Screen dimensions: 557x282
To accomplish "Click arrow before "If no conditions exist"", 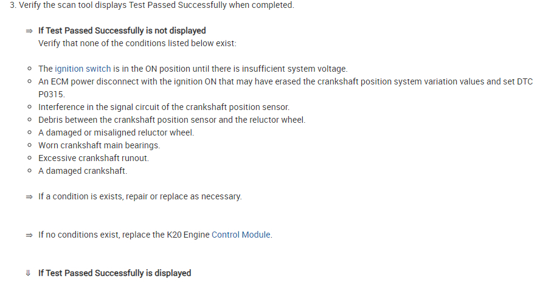I will [x=29, y=235].
